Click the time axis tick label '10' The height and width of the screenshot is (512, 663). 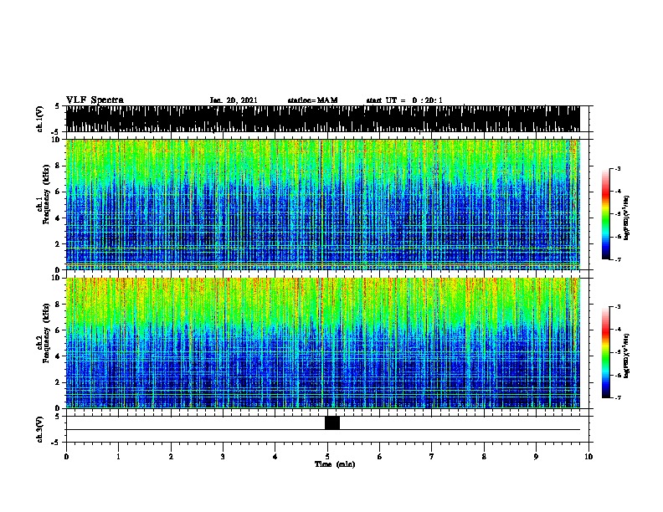588,457
